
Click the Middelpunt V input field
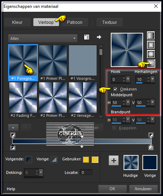pos(141,103)
